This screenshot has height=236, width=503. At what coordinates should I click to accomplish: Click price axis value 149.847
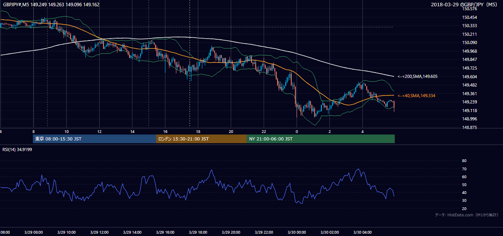click(x=469, y=60)
